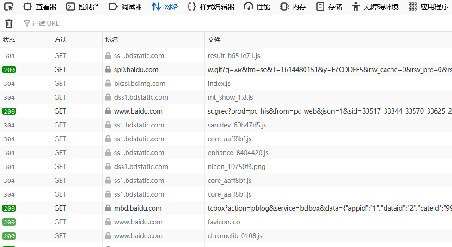Click the 304 status of index.js row

coord(9,84)
